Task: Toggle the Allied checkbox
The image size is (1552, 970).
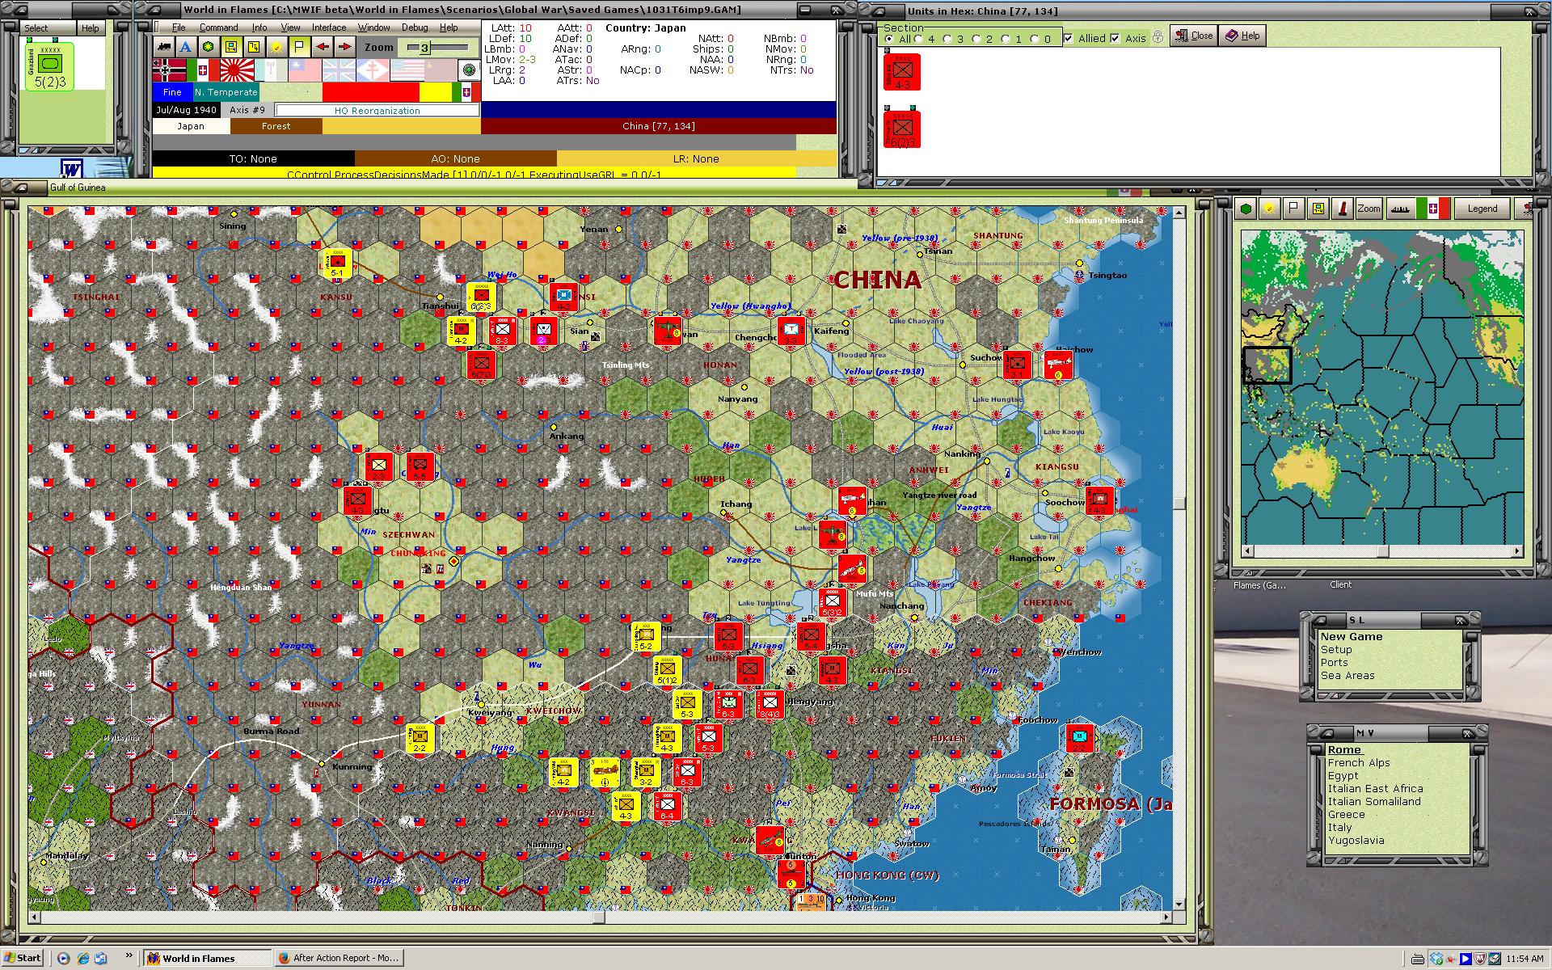Action: click(x=1069, y=38)
